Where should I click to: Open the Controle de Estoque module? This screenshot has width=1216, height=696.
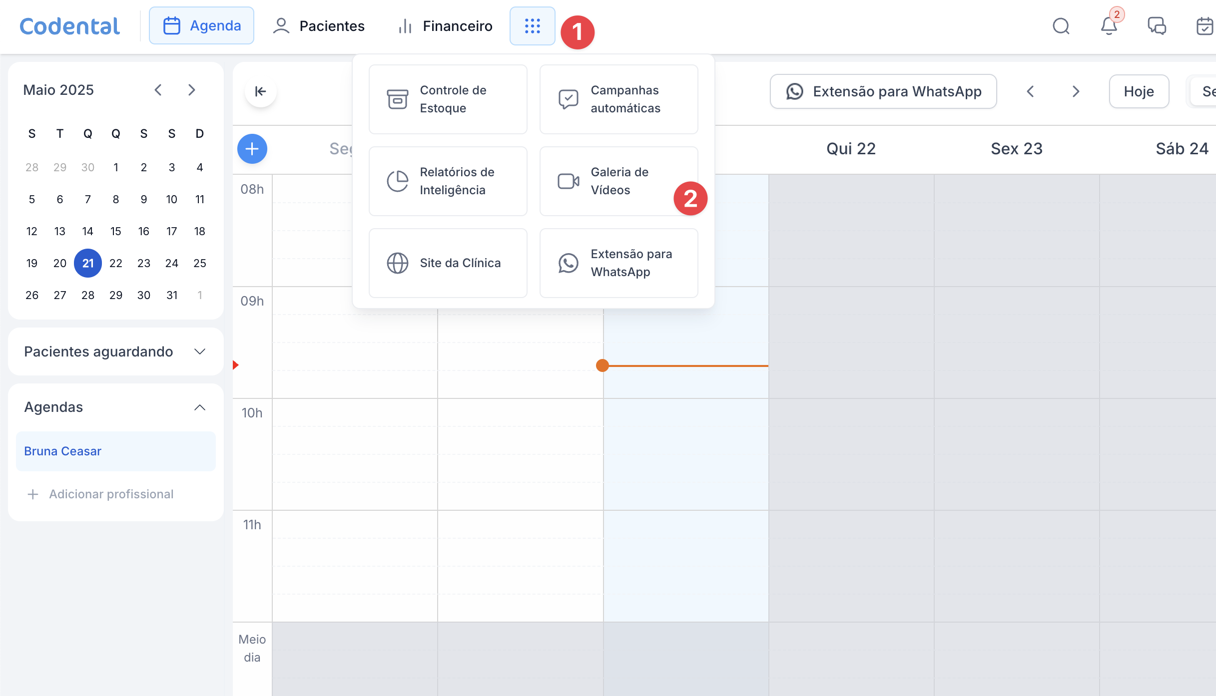pyautogui.click(x=448, y=99)
